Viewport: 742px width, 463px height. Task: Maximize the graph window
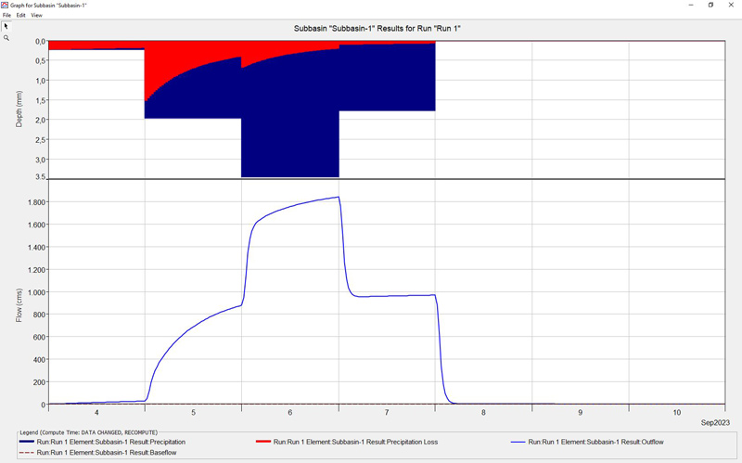point(710,5)
